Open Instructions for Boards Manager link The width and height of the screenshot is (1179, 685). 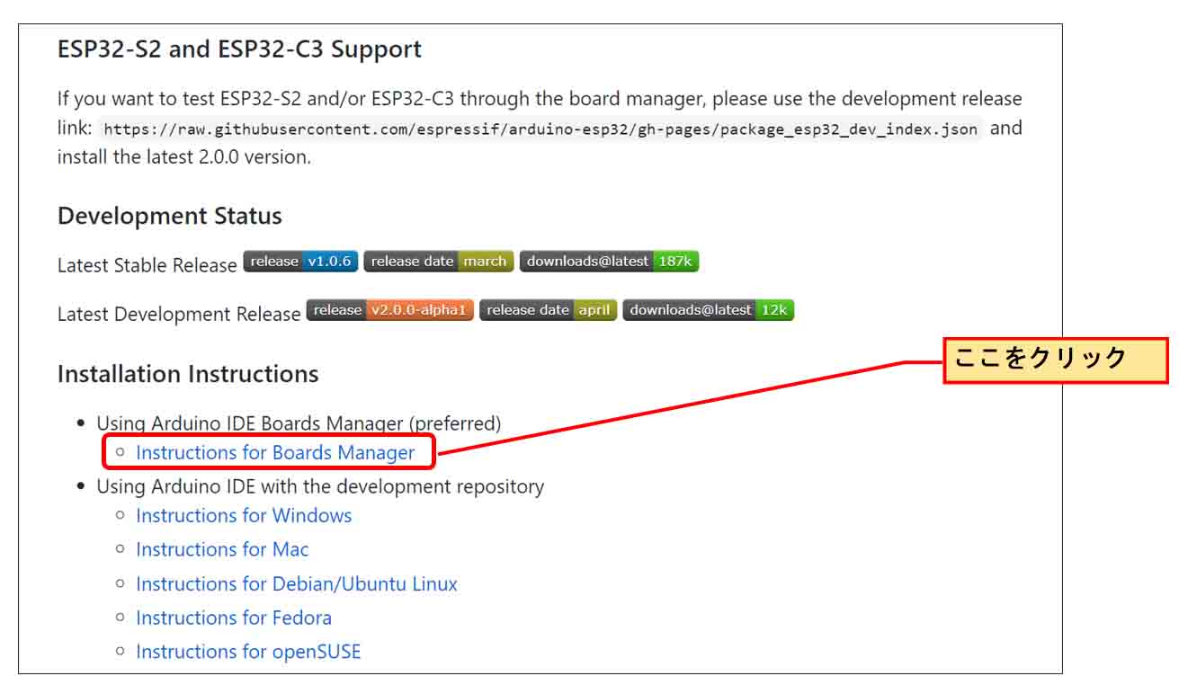[x=275, y=452]
